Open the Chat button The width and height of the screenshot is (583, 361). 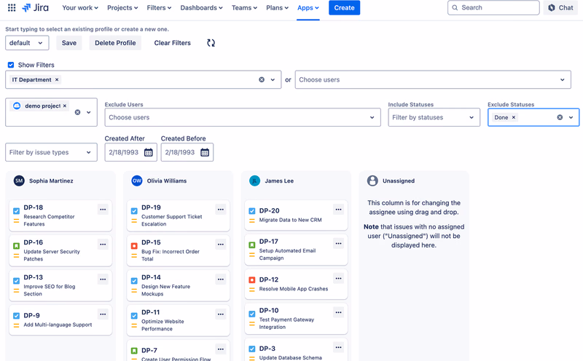pos(560,8)
